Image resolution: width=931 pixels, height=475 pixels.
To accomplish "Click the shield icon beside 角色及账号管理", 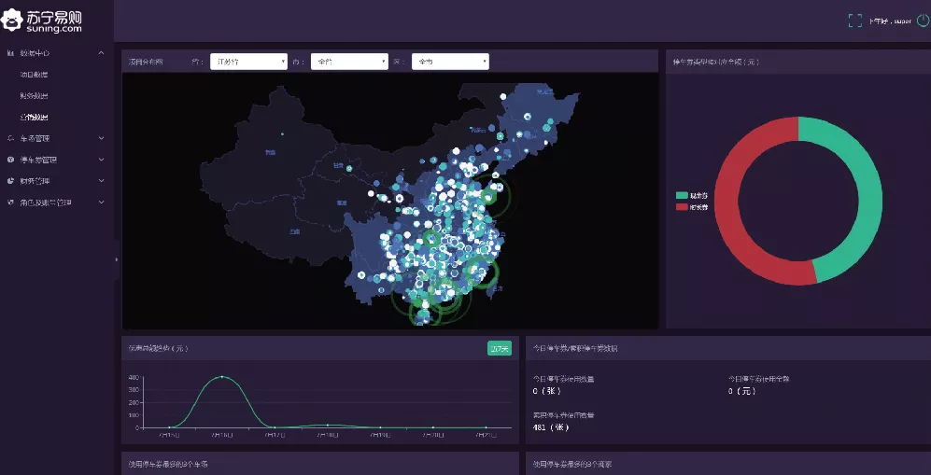I will 10,203.
